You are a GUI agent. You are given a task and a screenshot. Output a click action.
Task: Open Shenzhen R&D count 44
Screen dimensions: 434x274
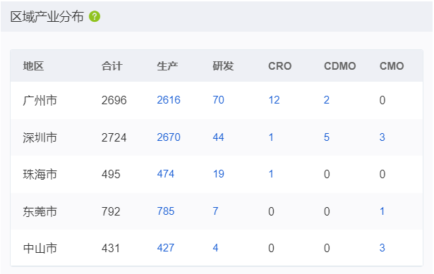pos(218,137)
